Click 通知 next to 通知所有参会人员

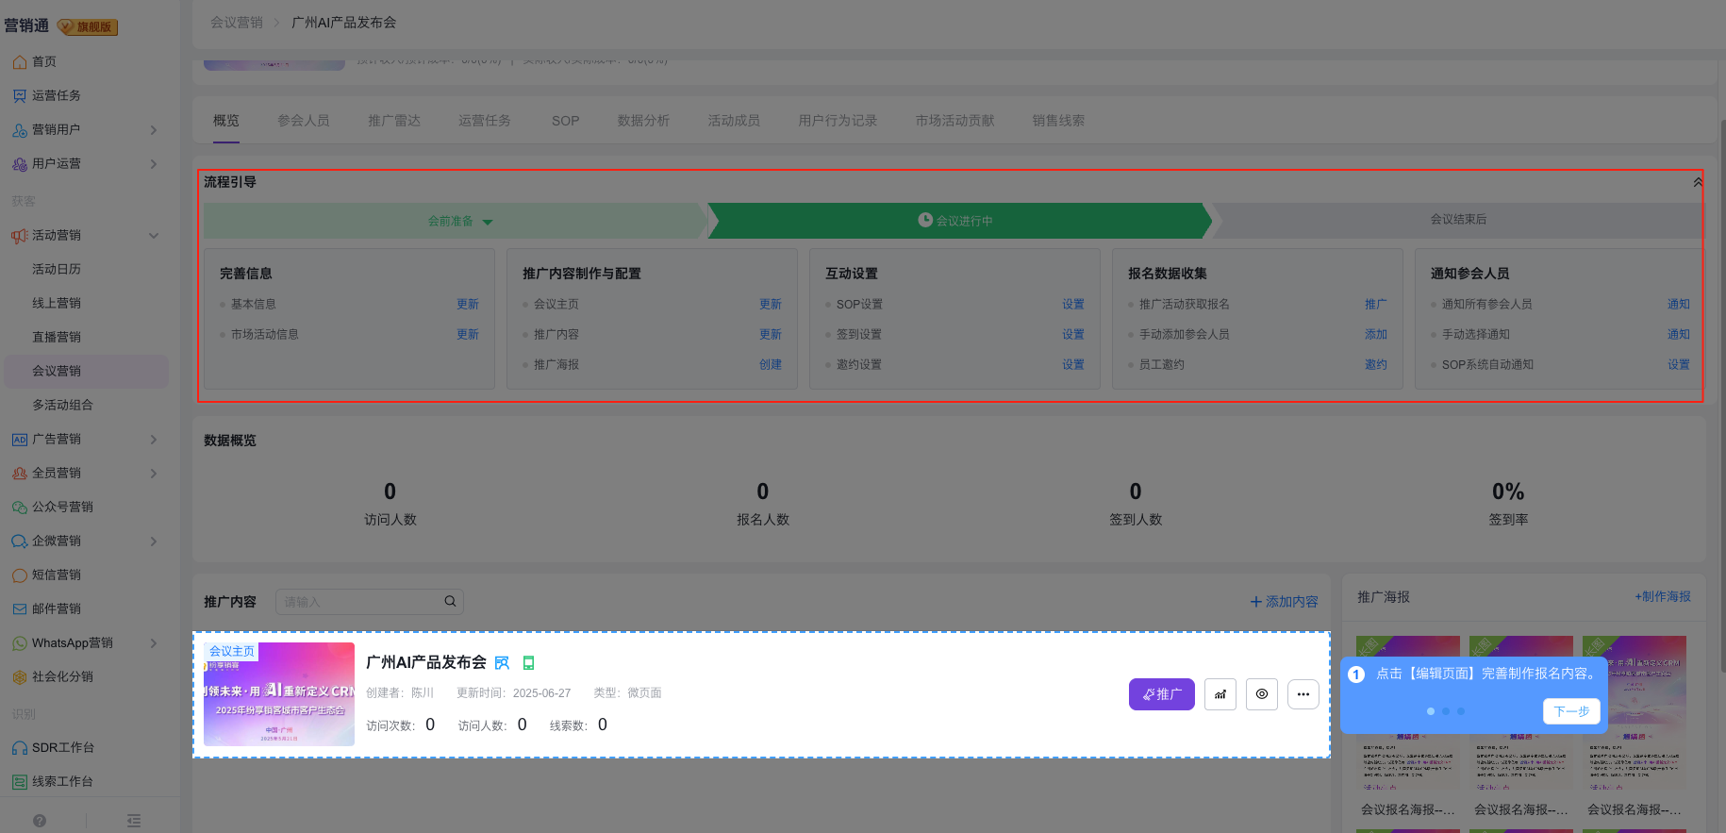[1679, 305]
